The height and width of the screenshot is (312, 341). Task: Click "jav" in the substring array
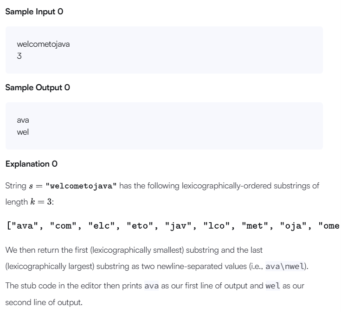pyautogui.click(x=178, y=226)
